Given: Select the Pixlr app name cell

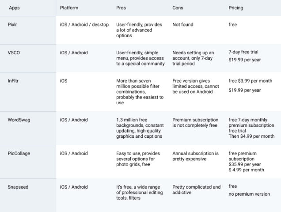Looking at the screenshot, I should [14, 25].
